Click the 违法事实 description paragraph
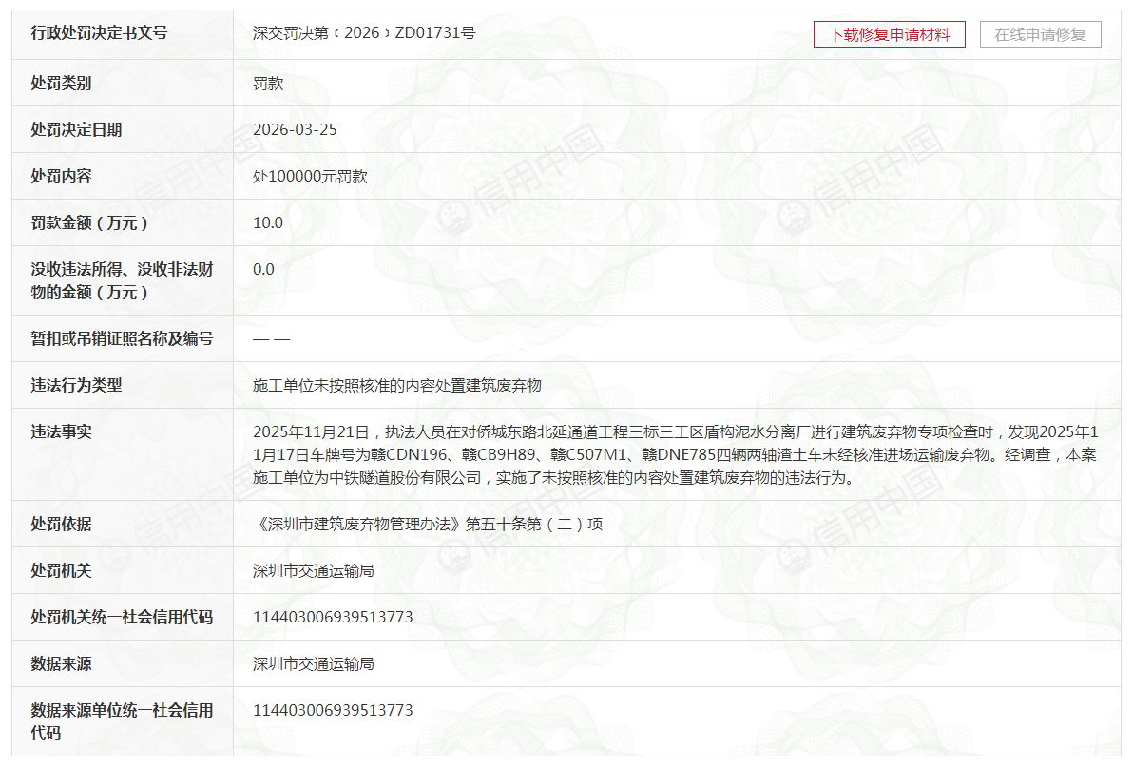Viewport: 1133px width, 766px height. point(674,455)
